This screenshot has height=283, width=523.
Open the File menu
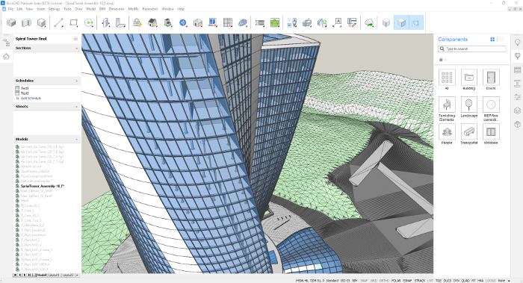[10, 9]
